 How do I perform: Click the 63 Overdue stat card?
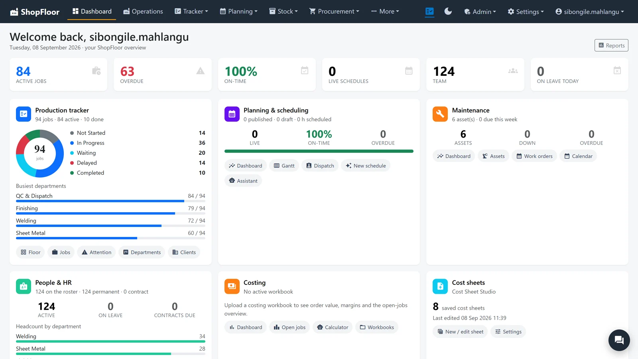(163, 75)
